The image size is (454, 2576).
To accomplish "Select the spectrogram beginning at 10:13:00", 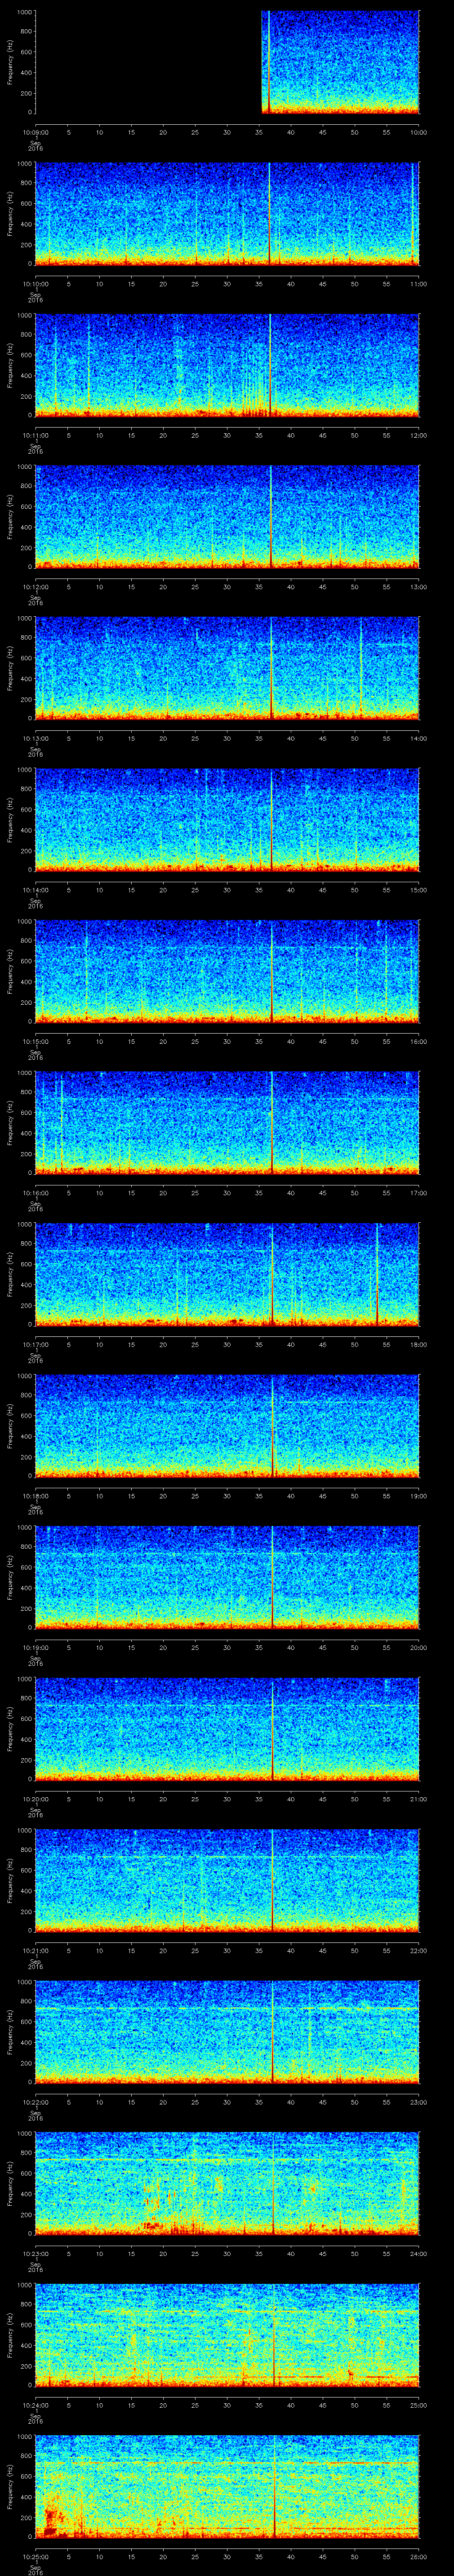I will pos(227,668).
